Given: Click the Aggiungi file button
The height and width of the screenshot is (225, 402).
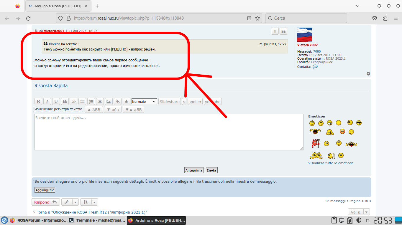Looking at the screenshot, I should 45,190.
